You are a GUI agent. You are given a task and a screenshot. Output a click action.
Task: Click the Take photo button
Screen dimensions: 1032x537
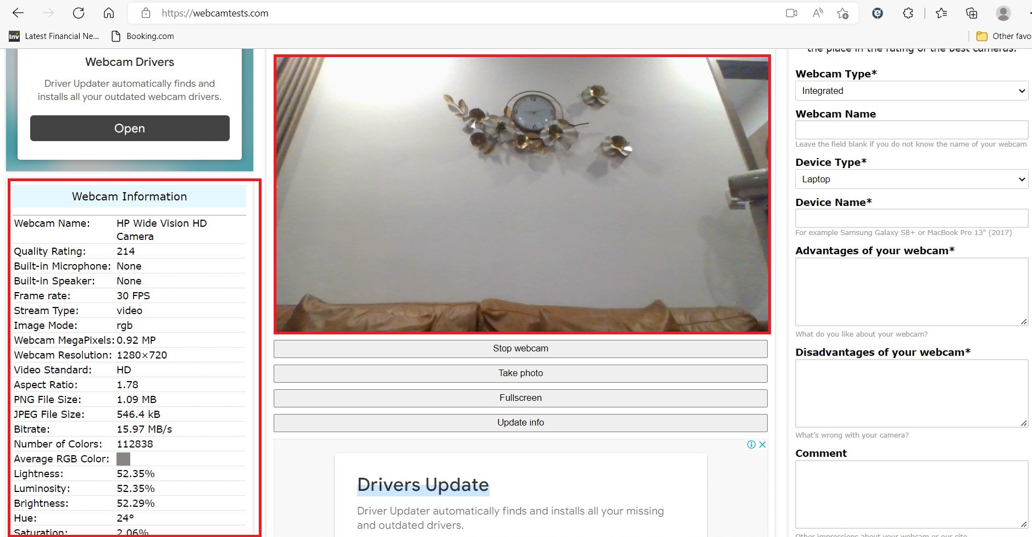tap(520, 373)
